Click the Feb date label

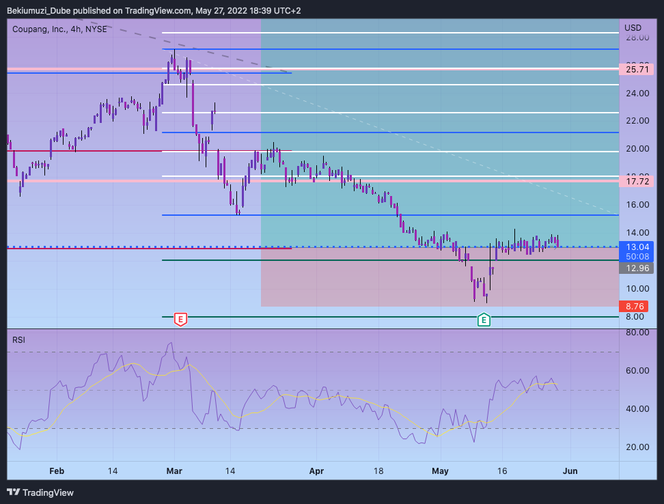tap(57, 471)
